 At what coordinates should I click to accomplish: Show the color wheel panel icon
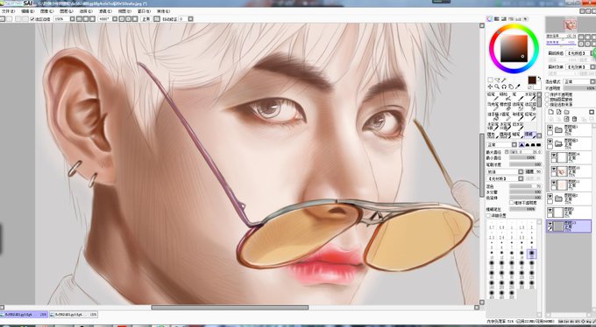pyautogui.click(x=490, y=18)
